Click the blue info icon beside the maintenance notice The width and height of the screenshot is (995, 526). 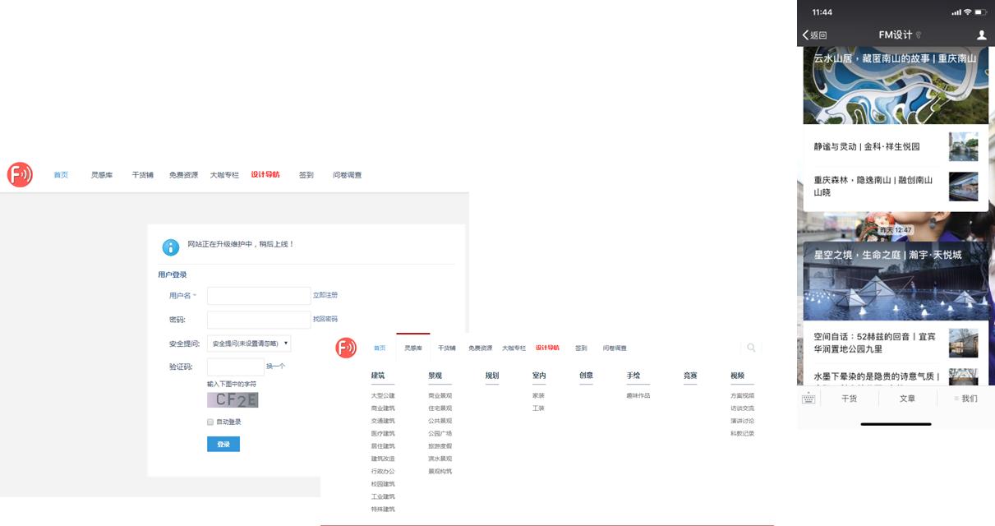coord(171,247)
